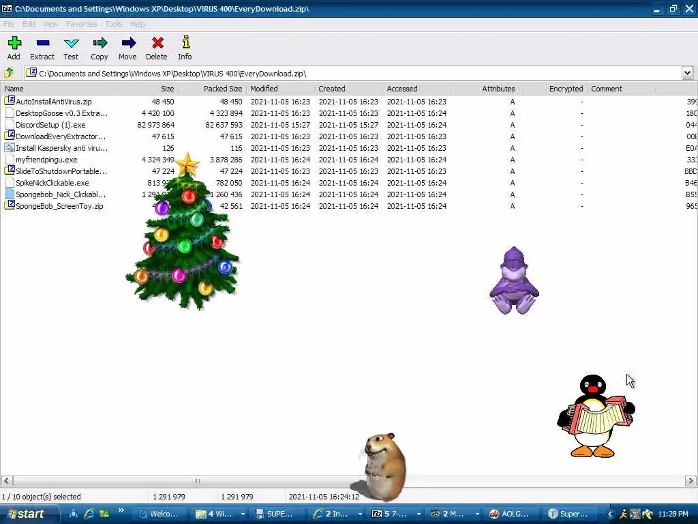This screenshot has width=698, height=524.
Task: Sort by the Name column header
Action: tap(56, 89)
